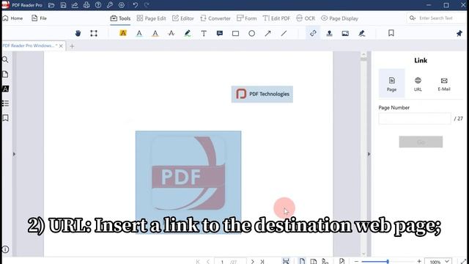This screenshot has height=264, width=469.
Task: Open settings gear in the title bar
Action: [x=122, y=5]
